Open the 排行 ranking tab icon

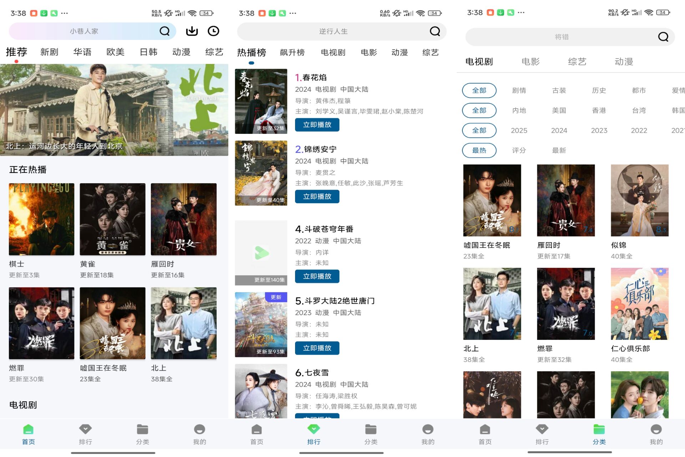pyautogui.click(x=314, y=433)
